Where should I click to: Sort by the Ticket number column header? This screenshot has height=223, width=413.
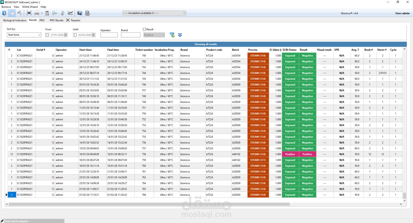tap(144, 50)
